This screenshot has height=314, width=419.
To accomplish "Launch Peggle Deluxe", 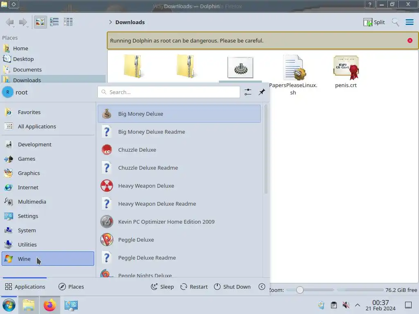I will point(179,240).
